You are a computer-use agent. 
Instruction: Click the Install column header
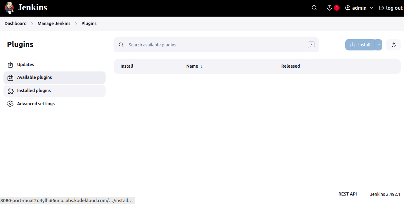click(x=127, y=66)
